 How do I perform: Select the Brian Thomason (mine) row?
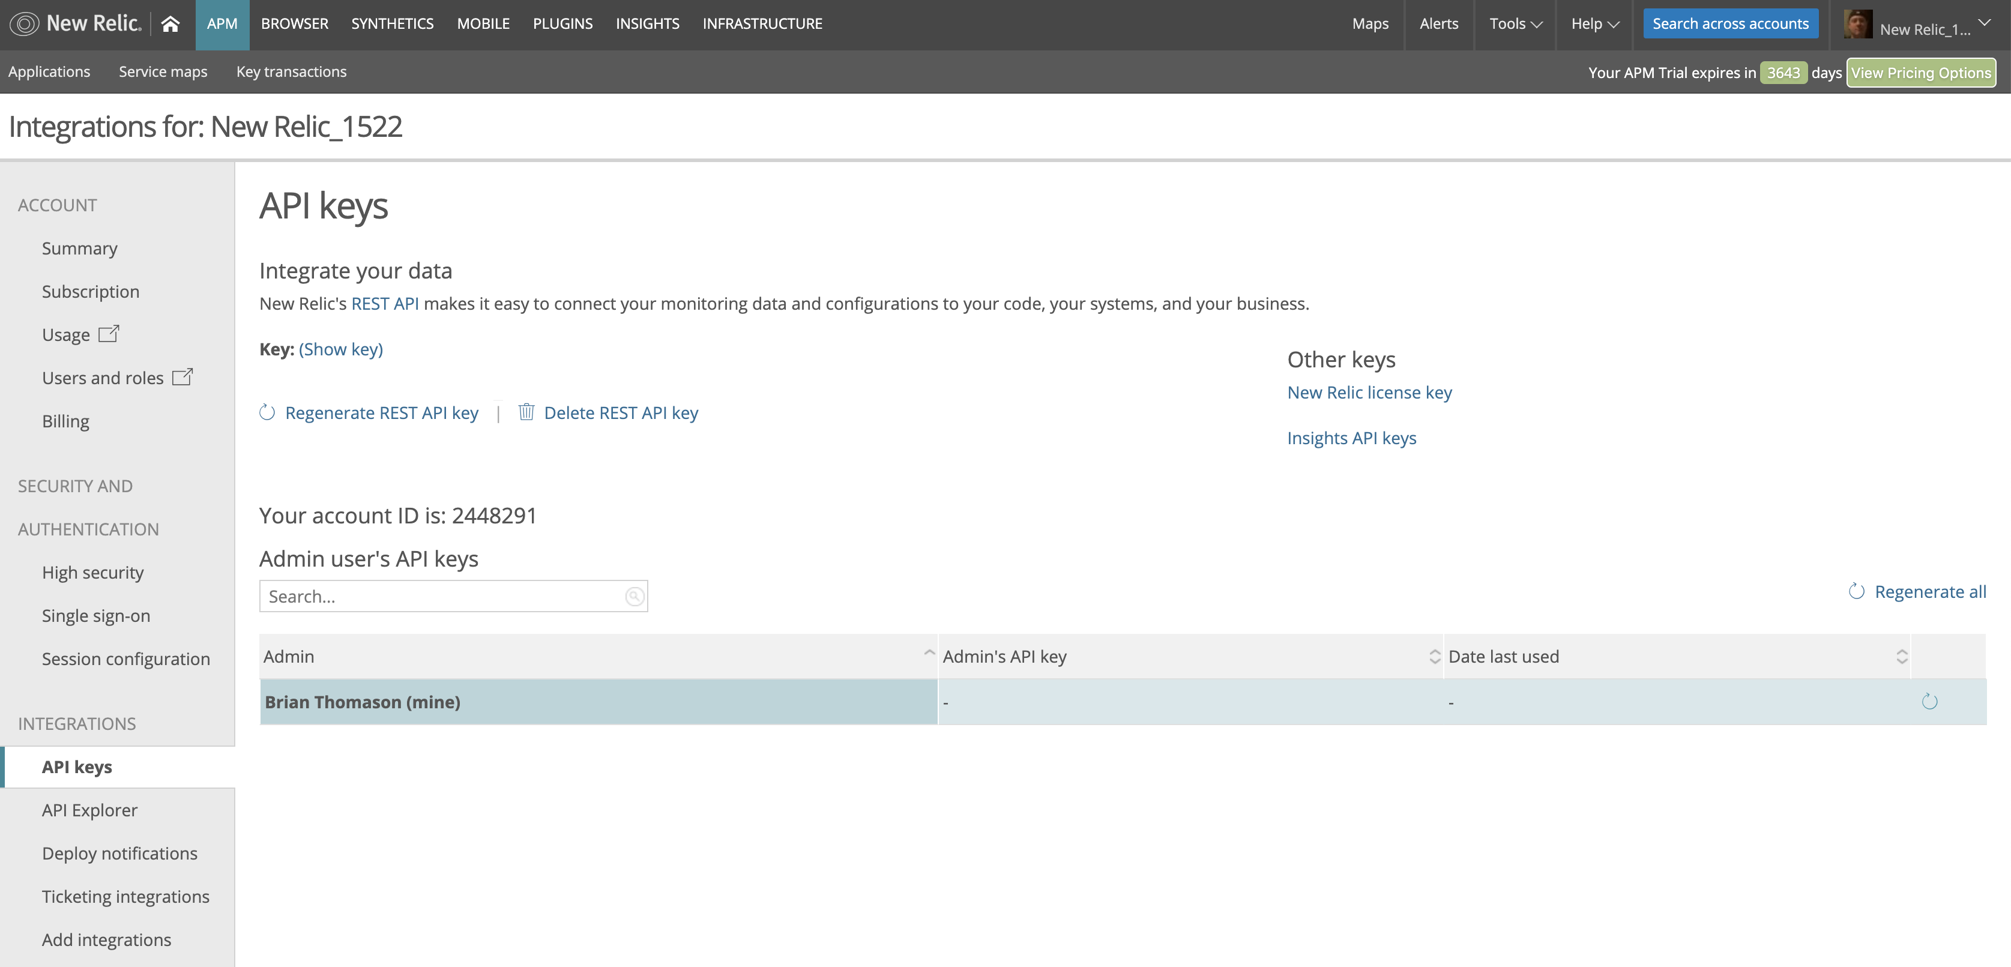pos(1123,702)
